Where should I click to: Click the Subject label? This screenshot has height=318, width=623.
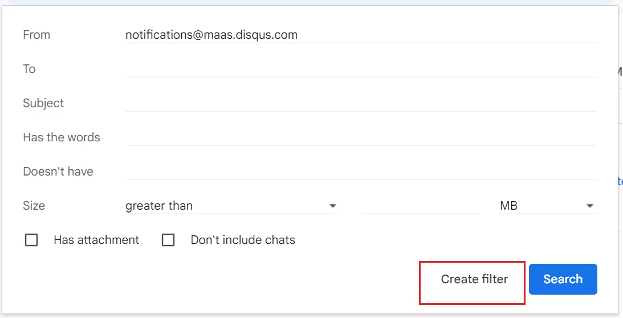tap(43, 103)
